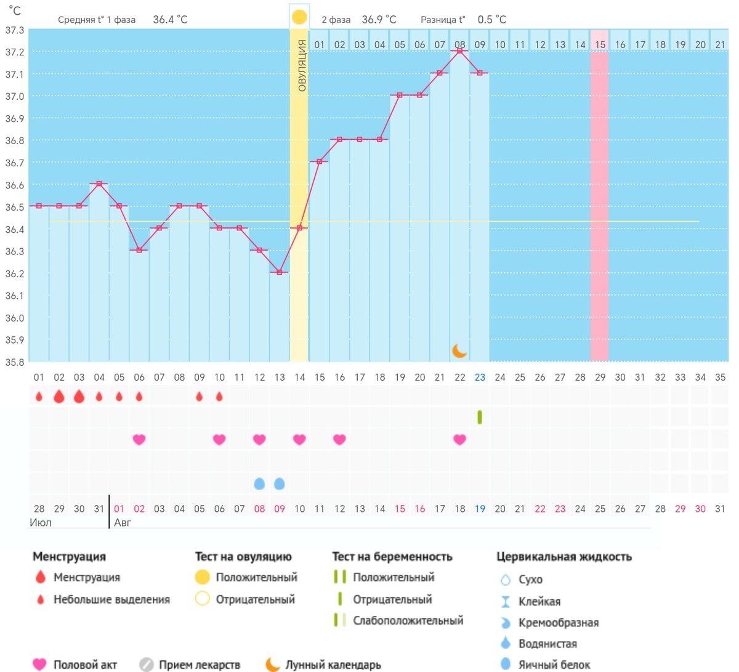Select cycle day 23 on the axis
Screen dimensions: 739x672
coord(480,377)
